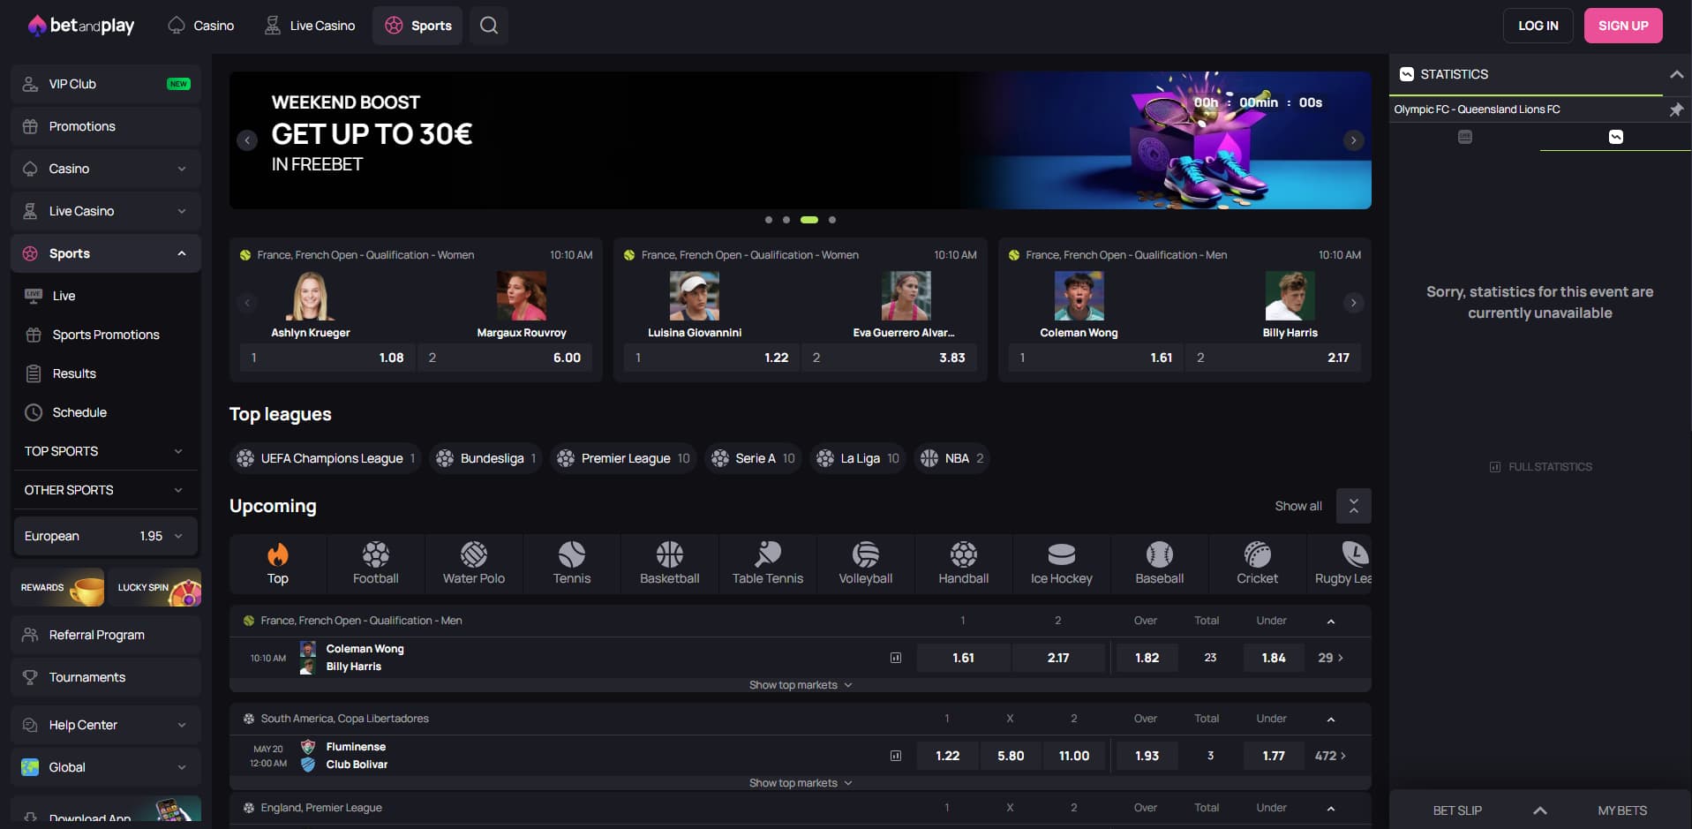The width and height of the screenshot is (1692, 829).
Task: Open the search magnifier icon
Action: coord(488,26)
